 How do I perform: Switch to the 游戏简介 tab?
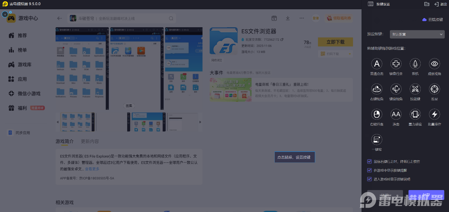tap(64, 142)
